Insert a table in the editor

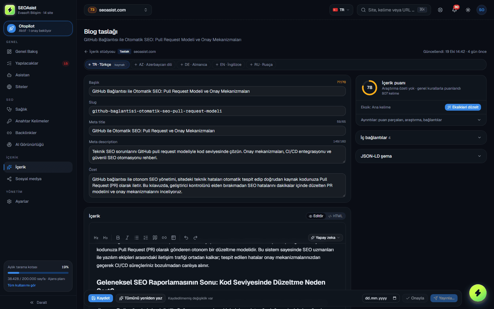click(x=173, y=238)
